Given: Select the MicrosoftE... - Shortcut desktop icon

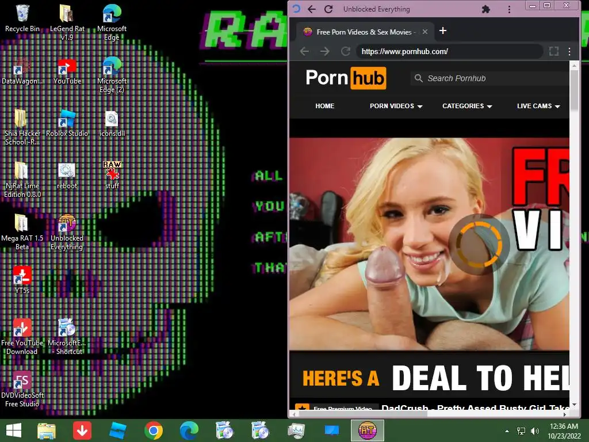Looking at the screenshot, I should coord(67,336).
